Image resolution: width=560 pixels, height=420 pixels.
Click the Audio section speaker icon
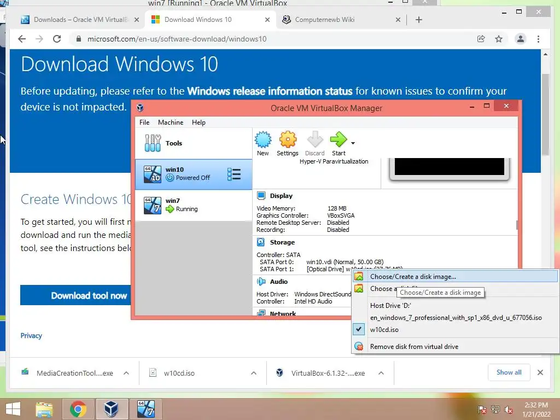click(261, 282)
